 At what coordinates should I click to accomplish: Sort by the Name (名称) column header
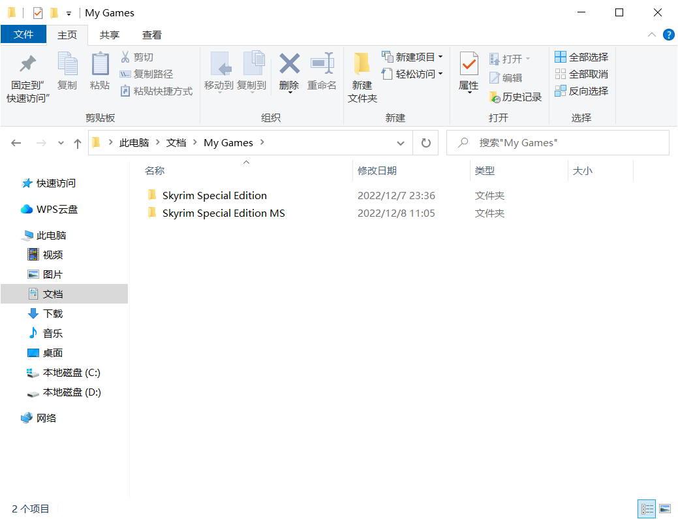(x=155, y=171)
